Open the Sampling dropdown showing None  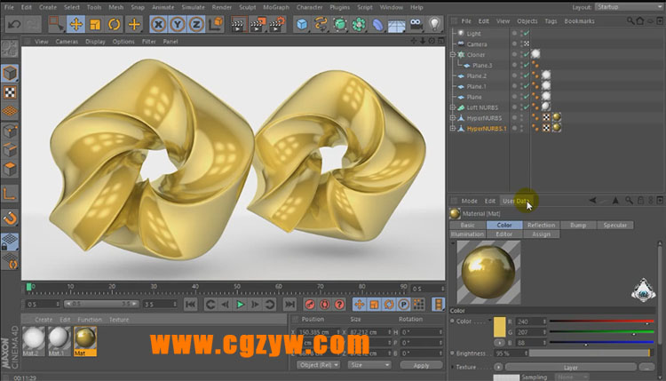571,377
